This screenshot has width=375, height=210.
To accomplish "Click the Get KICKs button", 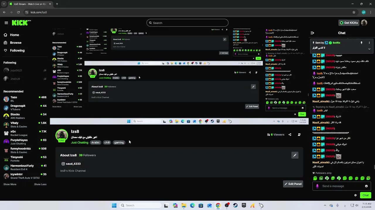I will click(348, 23).
